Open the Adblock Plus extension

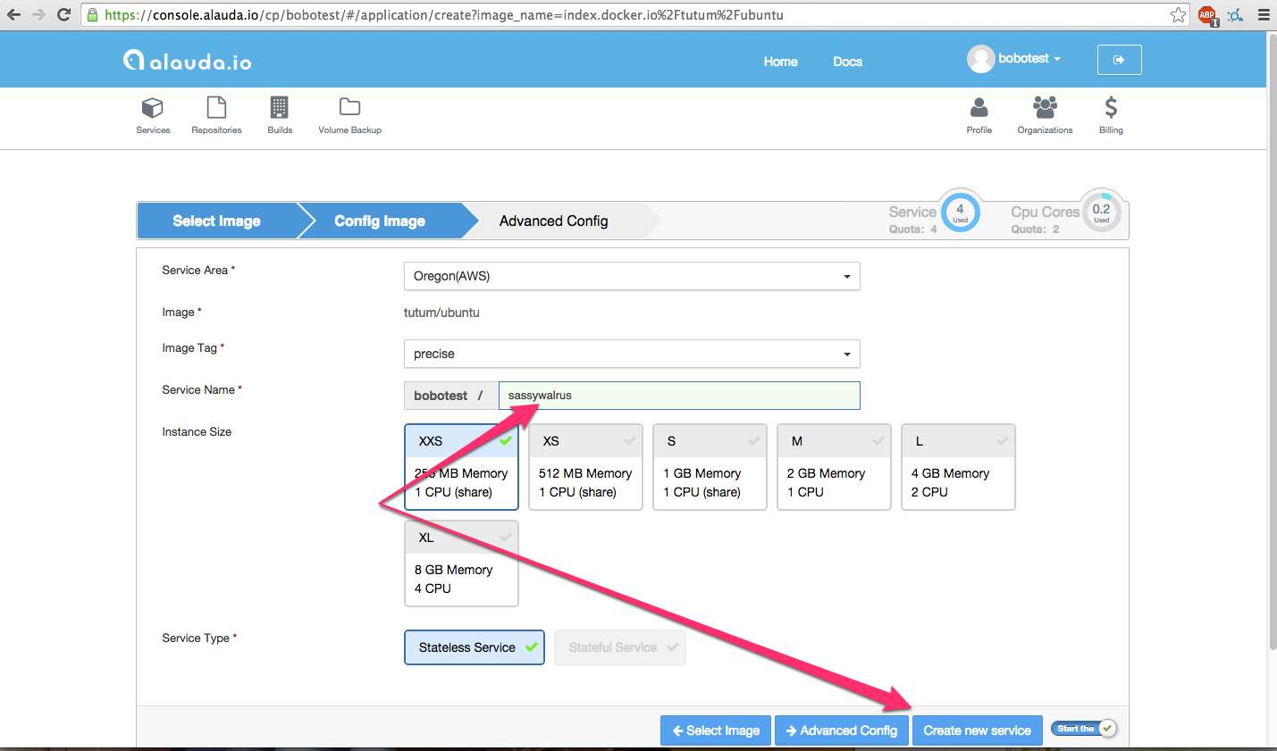pos(1207,15)
